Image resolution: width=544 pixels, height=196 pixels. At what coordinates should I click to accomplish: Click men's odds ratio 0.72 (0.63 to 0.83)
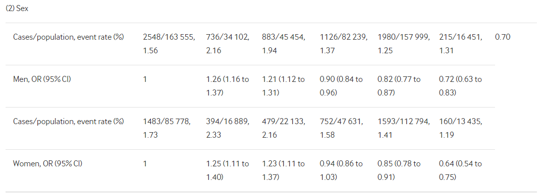pos(460,86)
